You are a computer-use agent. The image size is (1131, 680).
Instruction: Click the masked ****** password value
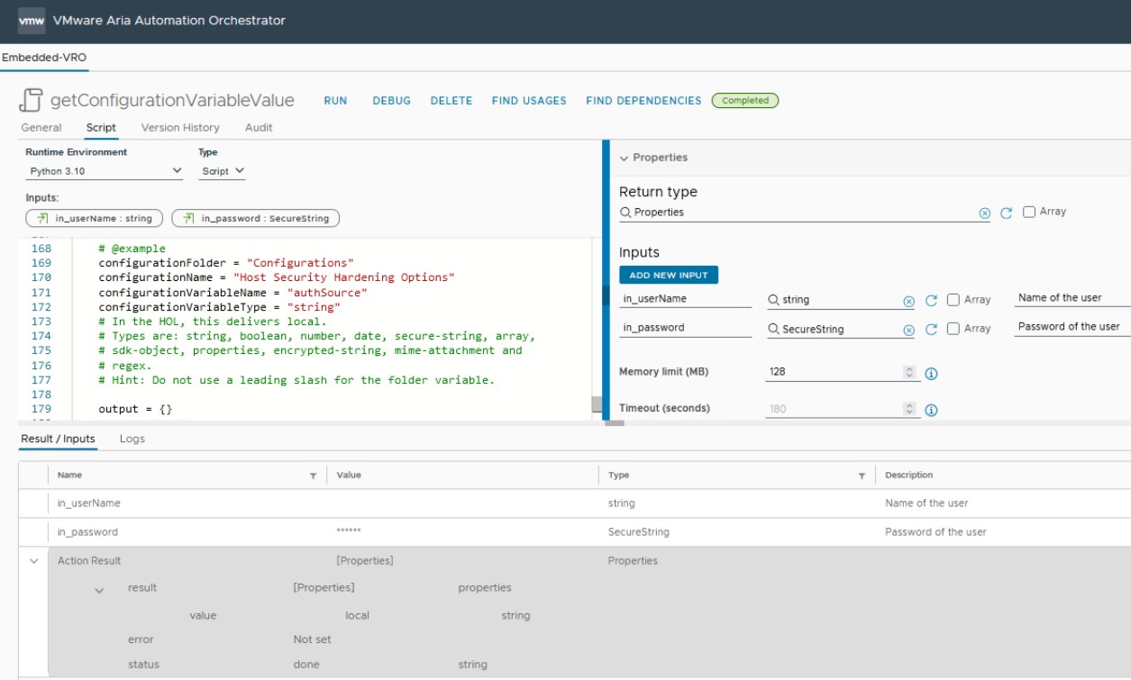point(349,532)
